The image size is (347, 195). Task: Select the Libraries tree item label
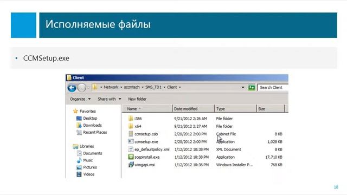87,146
